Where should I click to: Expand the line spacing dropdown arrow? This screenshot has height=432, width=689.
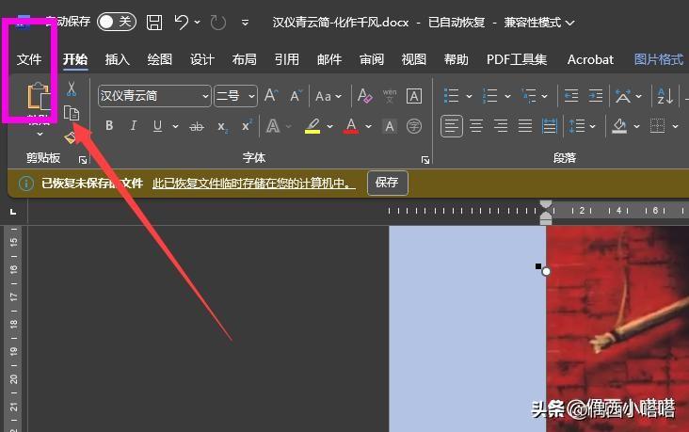coord(592,126)
